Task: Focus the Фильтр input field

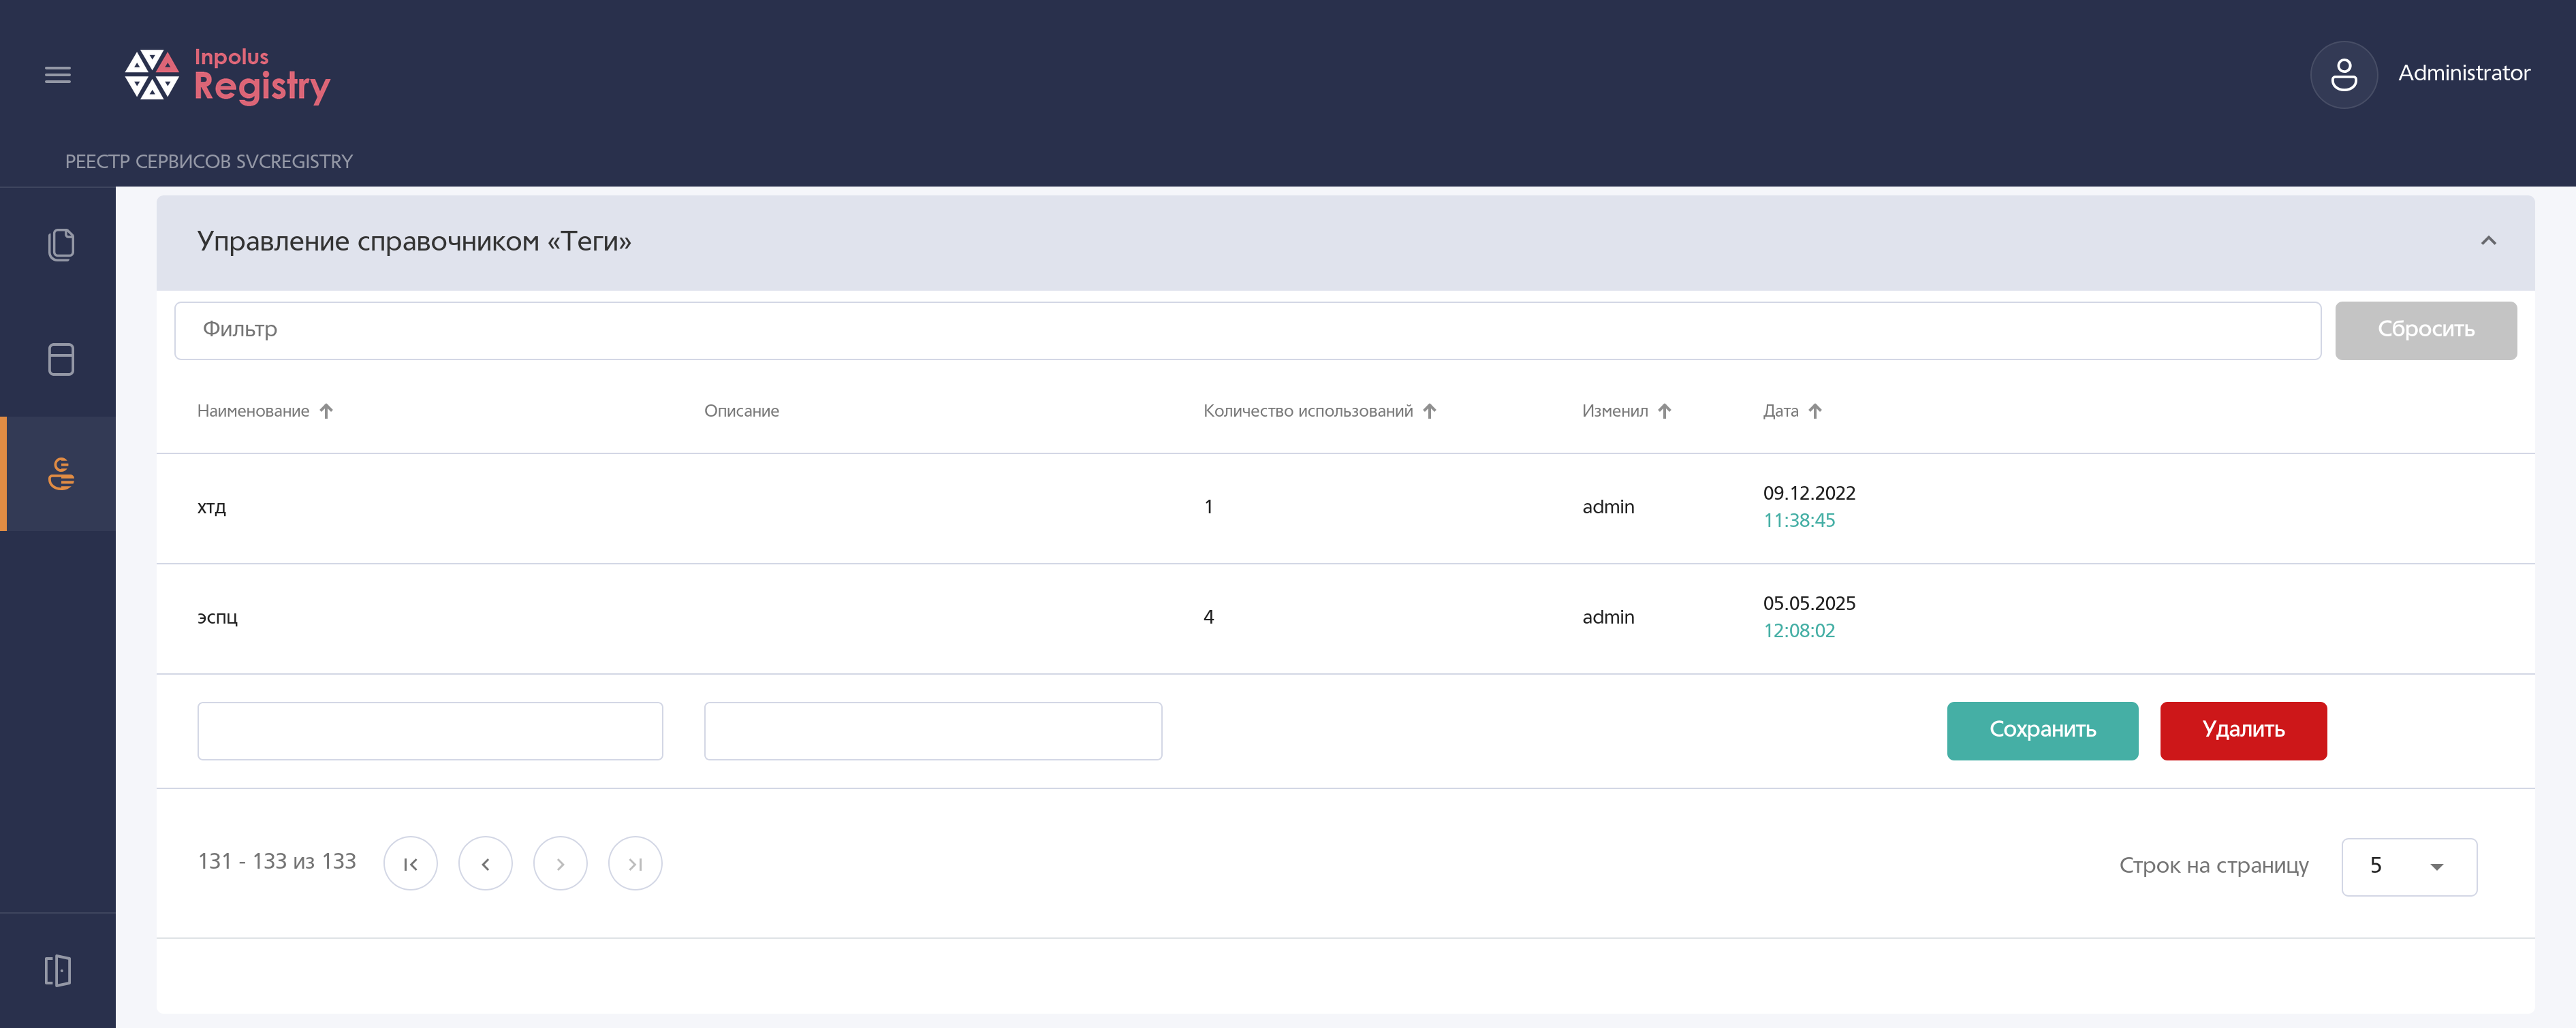Action: (x=1247, y=330)
